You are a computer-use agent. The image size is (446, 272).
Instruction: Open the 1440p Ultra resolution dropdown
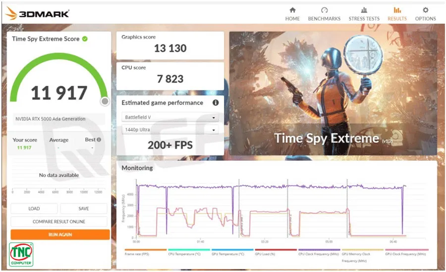(x=170, y=130)
